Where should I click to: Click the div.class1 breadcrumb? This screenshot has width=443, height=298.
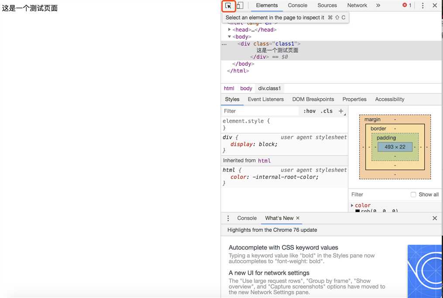(x=270, y=88)
